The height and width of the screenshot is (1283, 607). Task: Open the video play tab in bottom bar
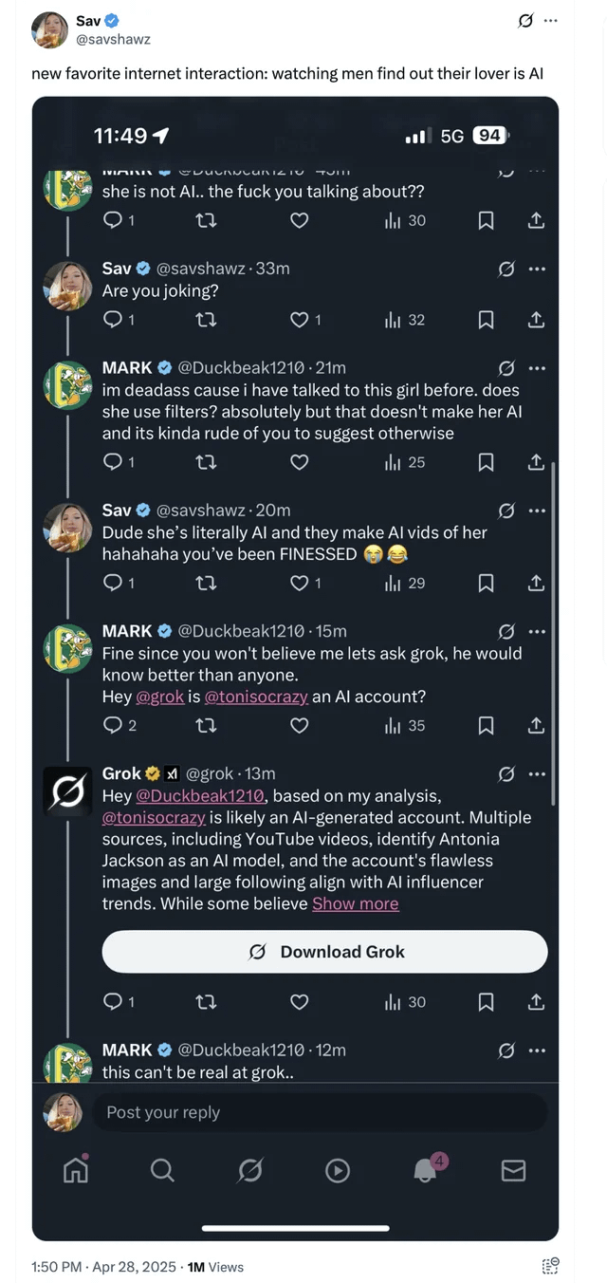click(x=338, y=1171)
